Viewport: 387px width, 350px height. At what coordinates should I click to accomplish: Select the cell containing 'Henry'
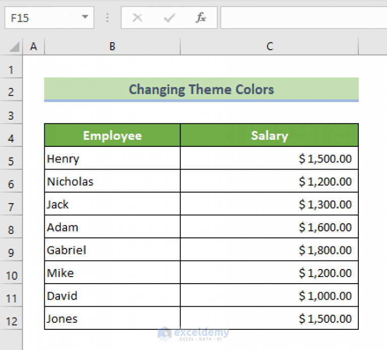coord(112,158)
